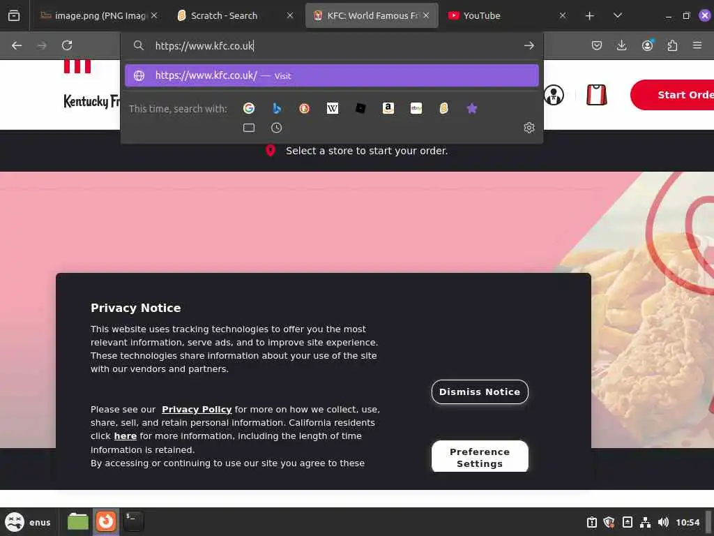The width and height of the screenshot is (714, 536).
Task: Go back to previous page
Action: [x=17, y=45]
